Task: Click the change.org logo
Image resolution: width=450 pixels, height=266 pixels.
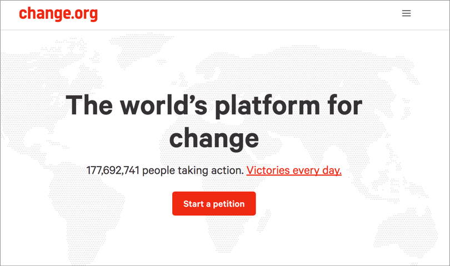Action: click(x=58, y=14)
